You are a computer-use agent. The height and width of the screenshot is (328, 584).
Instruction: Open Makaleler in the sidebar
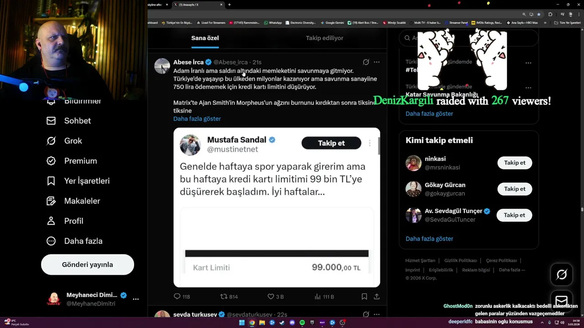(73, 201)
